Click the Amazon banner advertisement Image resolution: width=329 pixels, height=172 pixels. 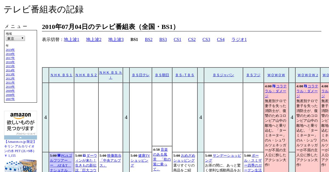(x=21, y=123)
